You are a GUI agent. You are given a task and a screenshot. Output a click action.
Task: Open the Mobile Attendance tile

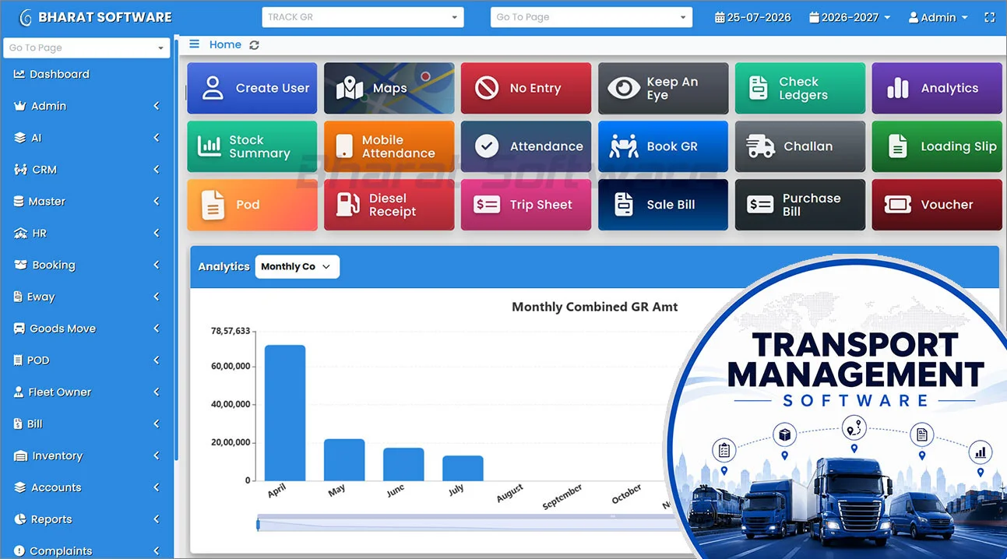pos(389,146)
